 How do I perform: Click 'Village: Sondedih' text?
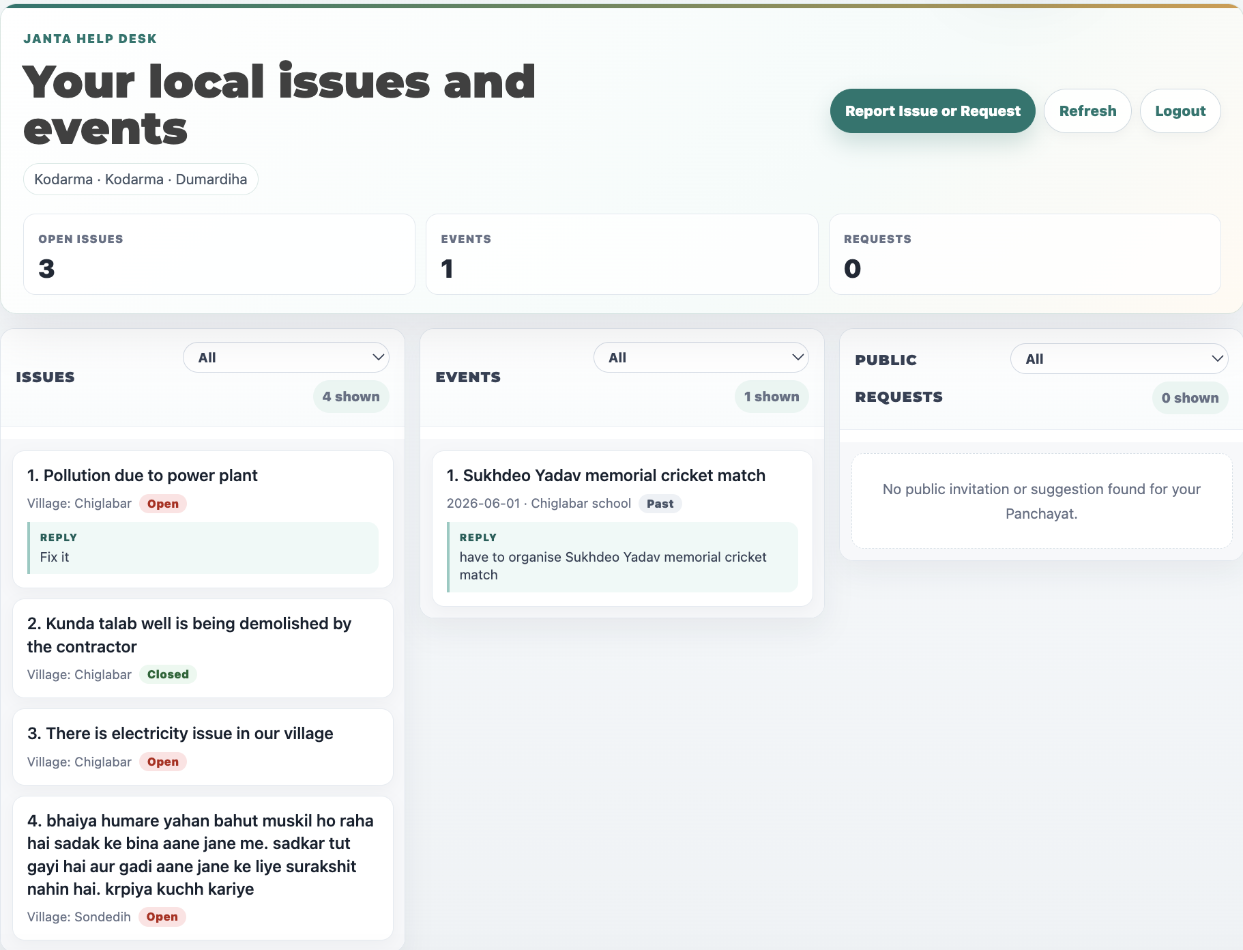[x=79, y=917]
